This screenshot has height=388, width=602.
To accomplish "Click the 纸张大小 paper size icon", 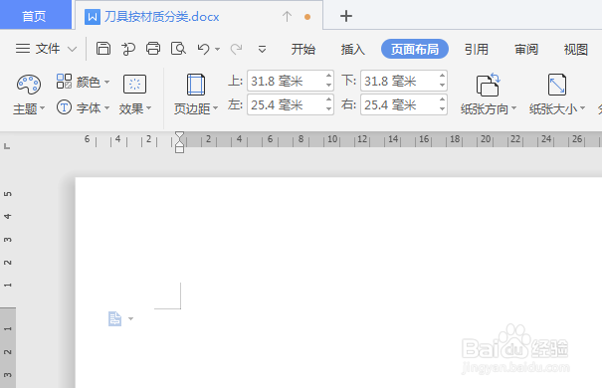I will tap(557, 85).
